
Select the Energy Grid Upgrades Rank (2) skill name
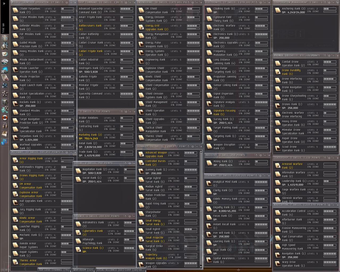coord(157,27)
